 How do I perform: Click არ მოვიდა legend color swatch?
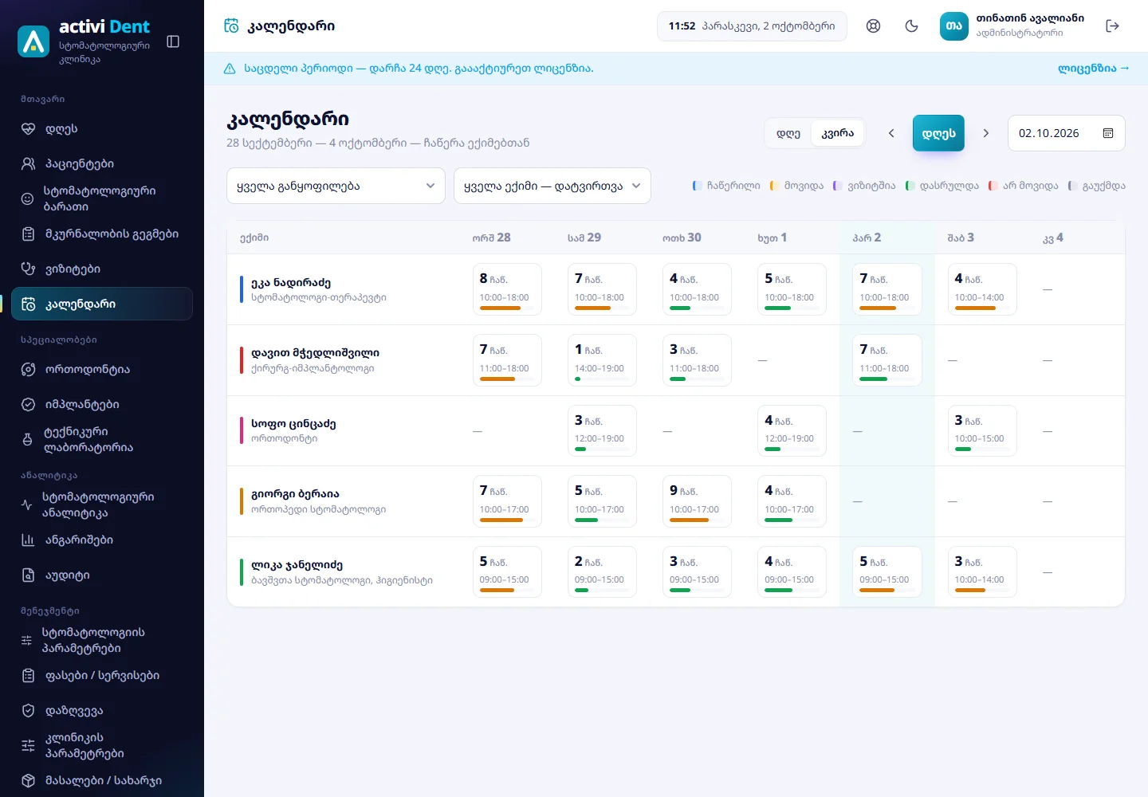(x=993, y=186)
